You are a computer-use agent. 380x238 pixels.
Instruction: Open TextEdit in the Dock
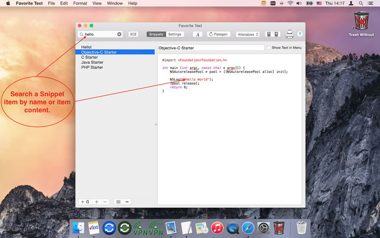click(x=186, y=228)
